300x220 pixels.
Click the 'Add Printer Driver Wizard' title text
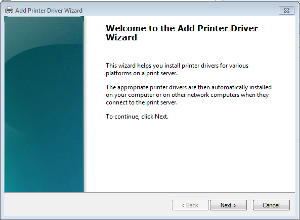pyautogui.click(x=49, y=10)
